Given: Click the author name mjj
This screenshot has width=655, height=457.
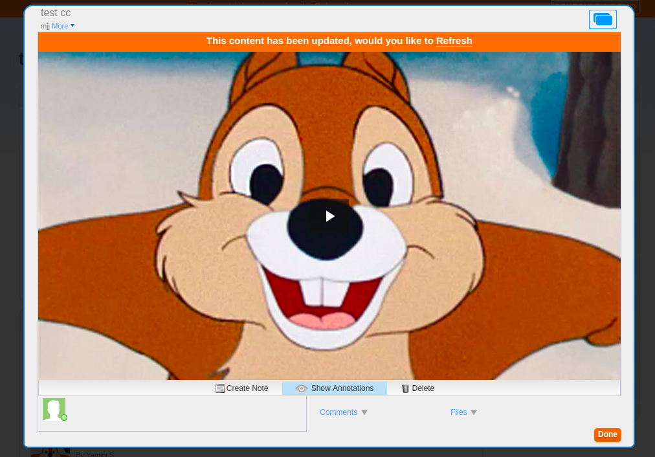Looking at the screenshot, I should coord(45,26).
